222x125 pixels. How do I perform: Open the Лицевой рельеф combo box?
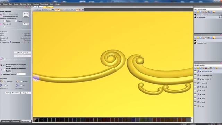point(208,65)
